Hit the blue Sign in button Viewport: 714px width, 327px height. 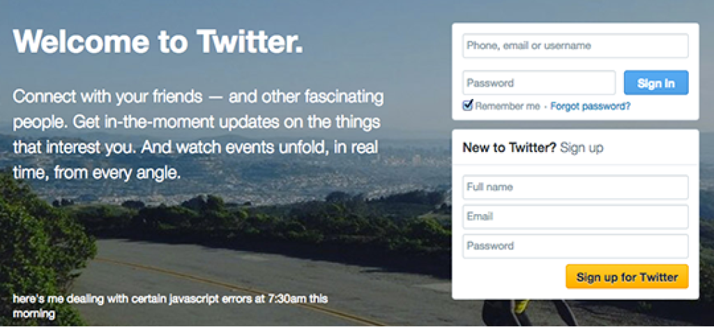point(655,83)
